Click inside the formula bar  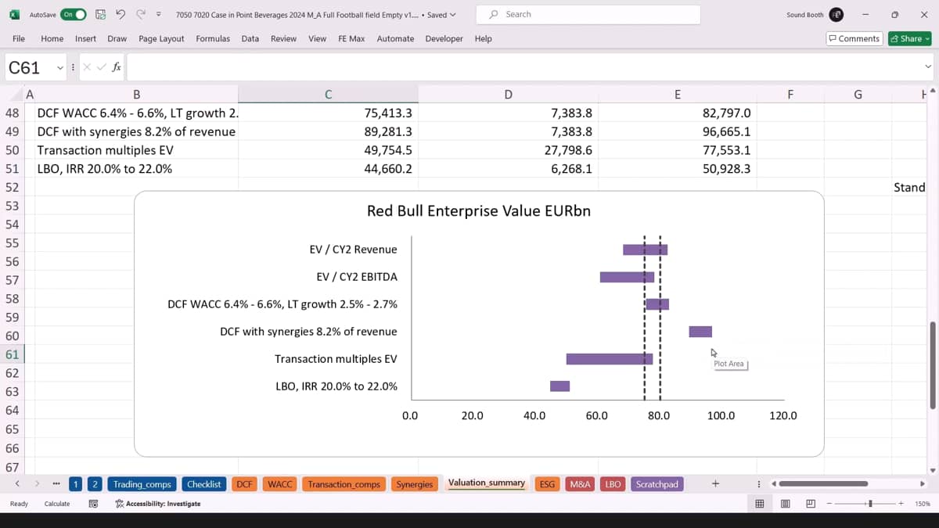[523, 67]
